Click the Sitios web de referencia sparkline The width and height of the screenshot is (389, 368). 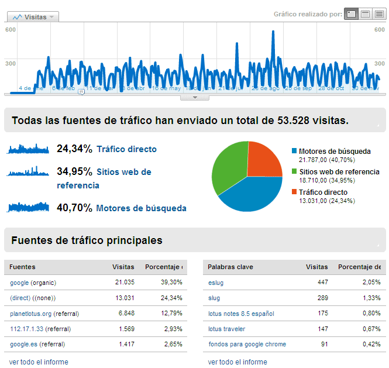point(28,171)
